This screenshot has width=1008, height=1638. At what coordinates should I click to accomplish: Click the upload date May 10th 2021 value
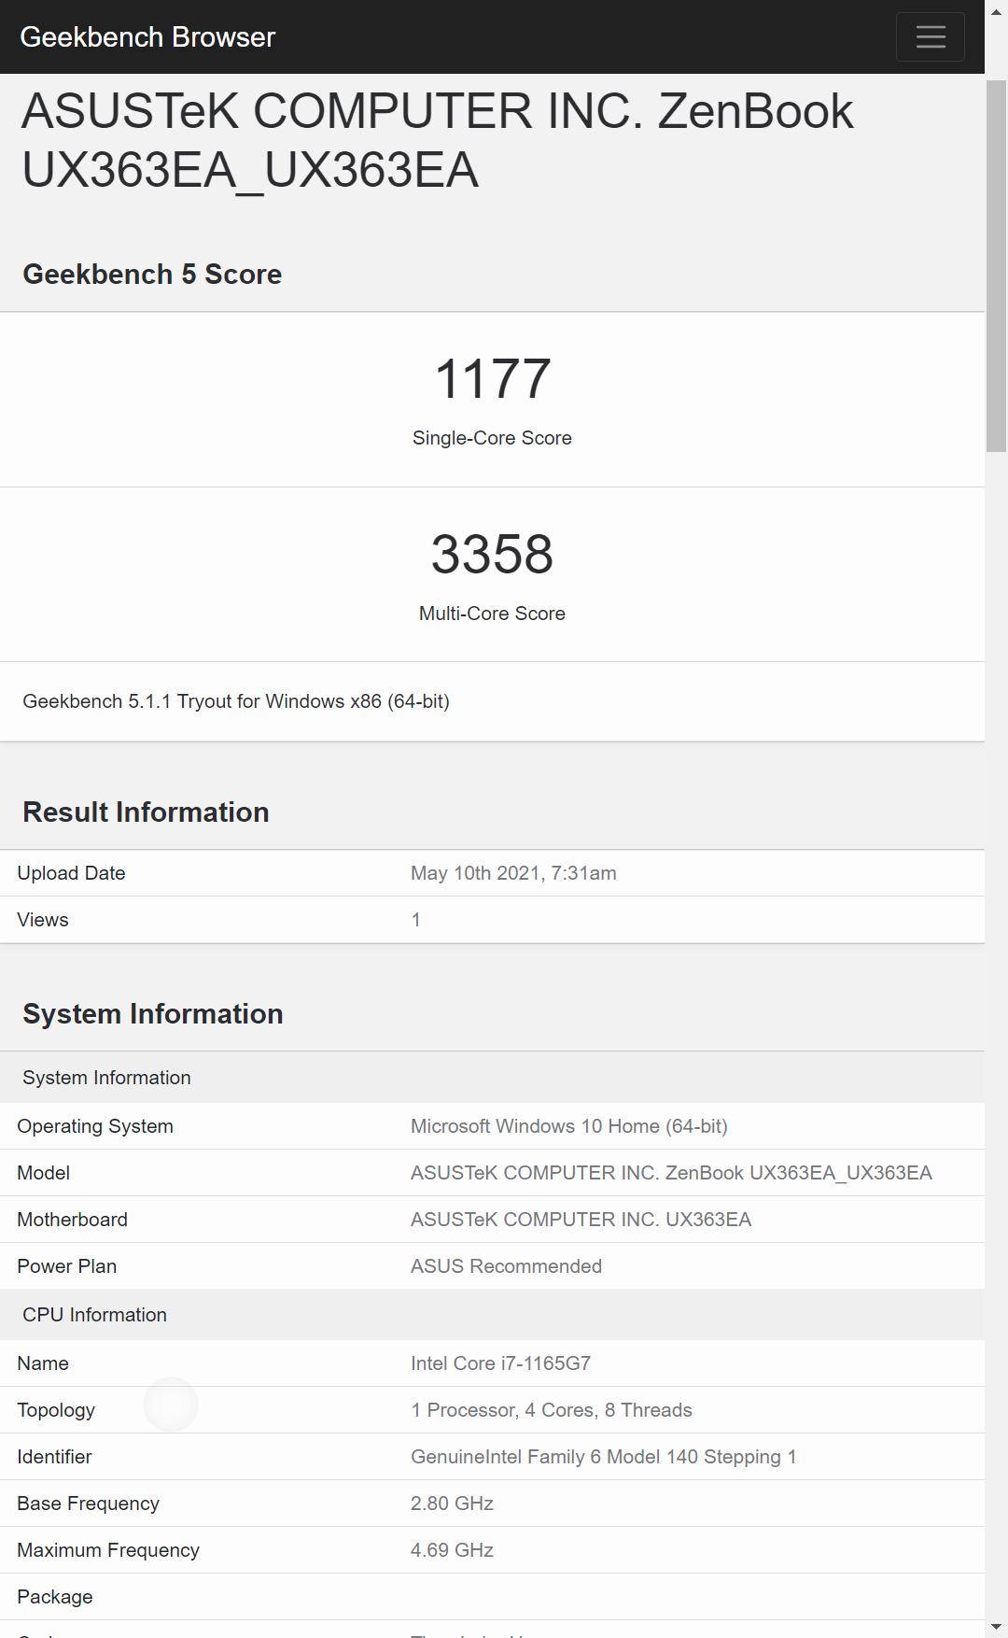coord(513,873)
